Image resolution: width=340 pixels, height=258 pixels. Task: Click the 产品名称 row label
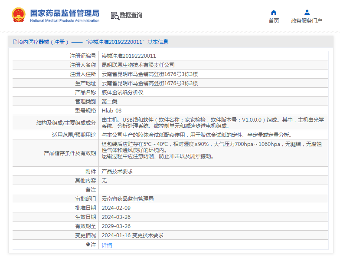(x=85, y=93)
